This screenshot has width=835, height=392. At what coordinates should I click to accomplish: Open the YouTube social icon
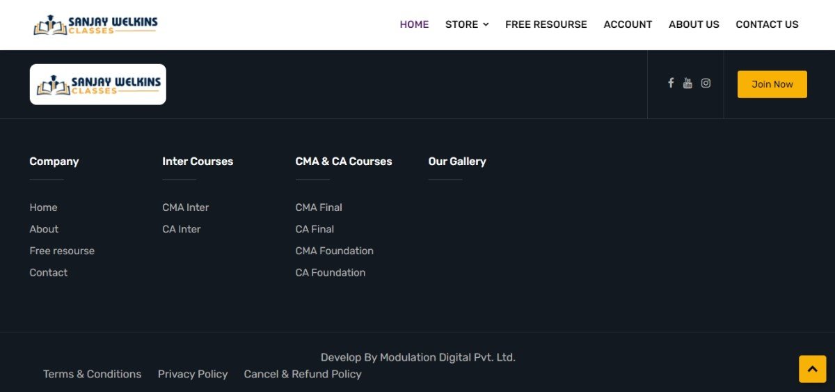[x=687, y=84]
